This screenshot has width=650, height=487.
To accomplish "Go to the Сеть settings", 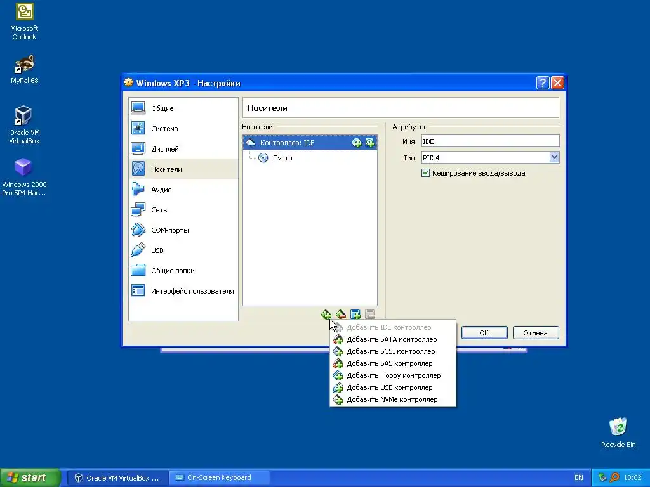I will click(x=183, y=209).
